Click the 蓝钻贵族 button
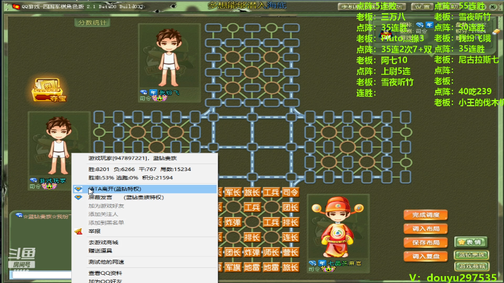 [x=471, y=255]
